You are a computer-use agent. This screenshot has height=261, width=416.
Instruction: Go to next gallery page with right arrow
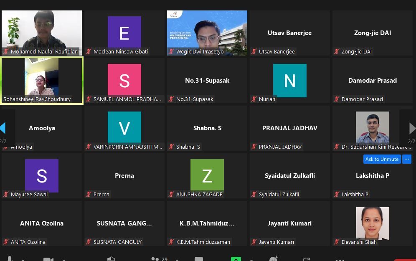pyautogui.click(x=411, y=128)
